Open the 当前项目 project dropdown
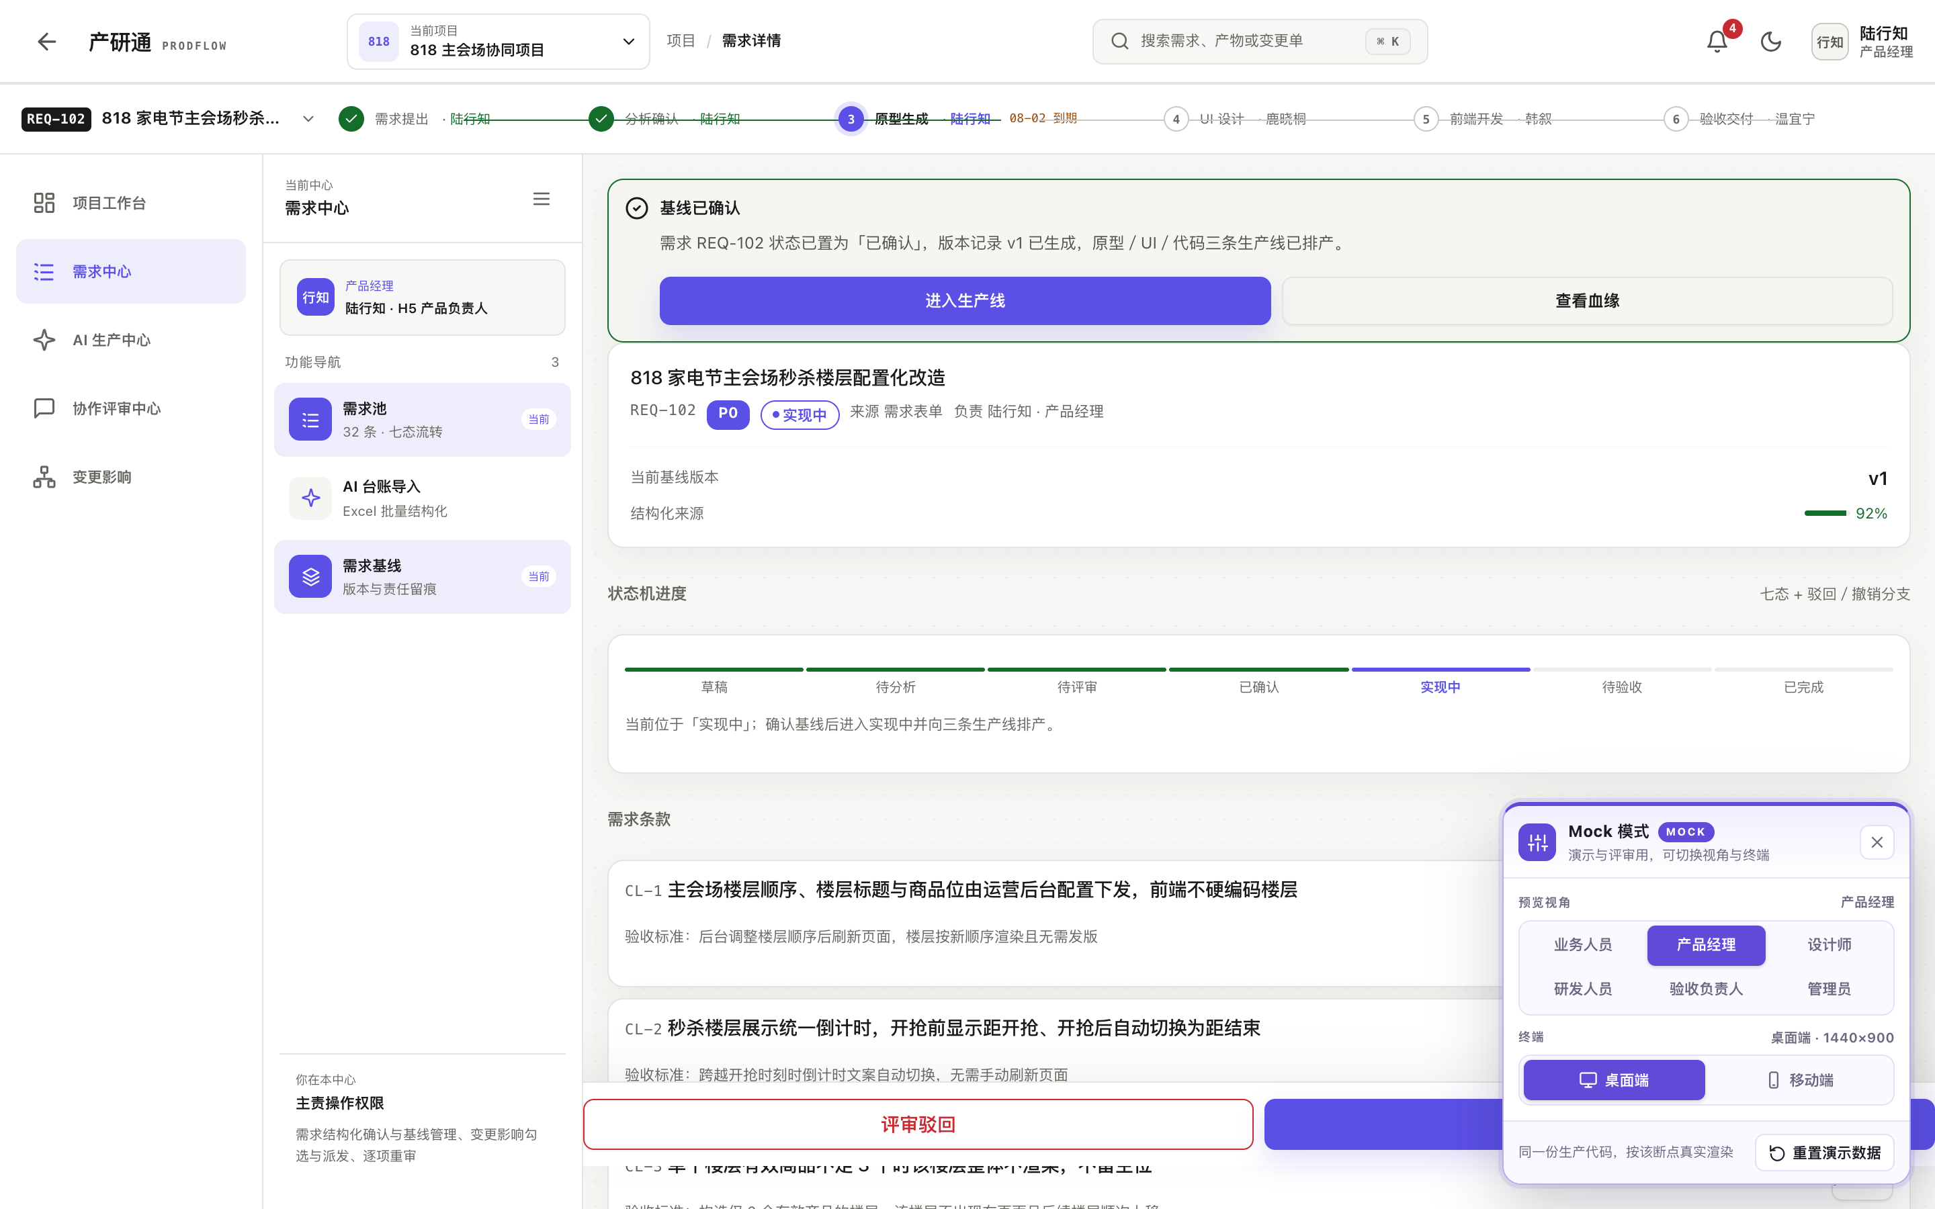This screenshot has height=1209, width=1935. pos(498,42)
